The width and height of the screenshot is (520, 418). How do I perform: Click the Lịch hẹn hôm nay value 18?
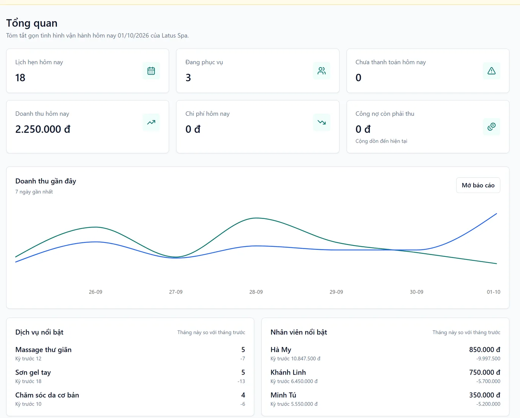click(20, 78)
